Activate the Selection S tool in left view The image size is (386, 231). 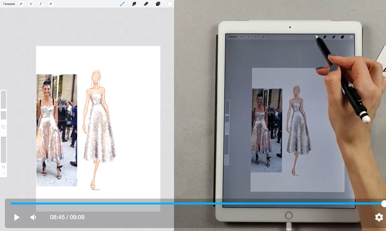[41, 4]
